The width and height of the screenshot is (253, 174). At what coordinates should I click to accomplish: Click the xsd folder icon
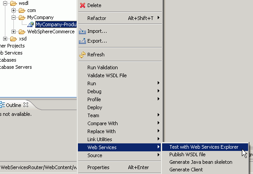tap(13, 39)
